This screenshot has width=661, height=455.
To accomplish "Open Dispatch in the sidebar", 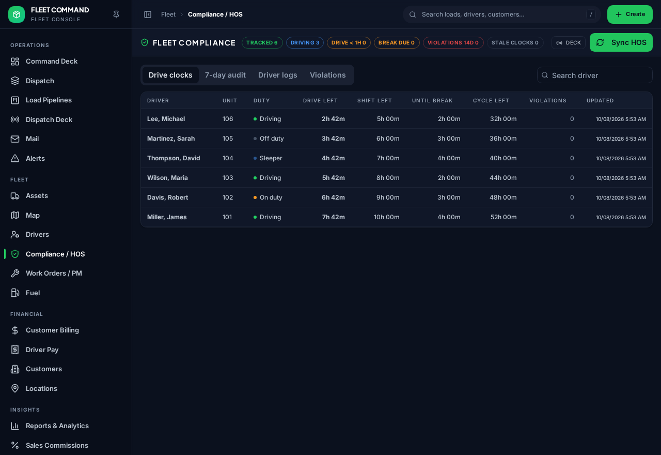I will click(x=66, y=81).
